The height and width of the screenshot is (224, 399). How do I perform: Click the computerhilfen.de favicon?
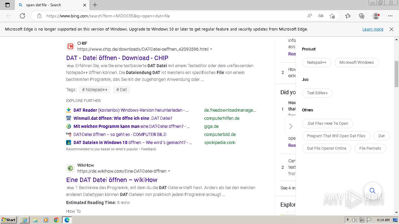(x=69, y=118)
